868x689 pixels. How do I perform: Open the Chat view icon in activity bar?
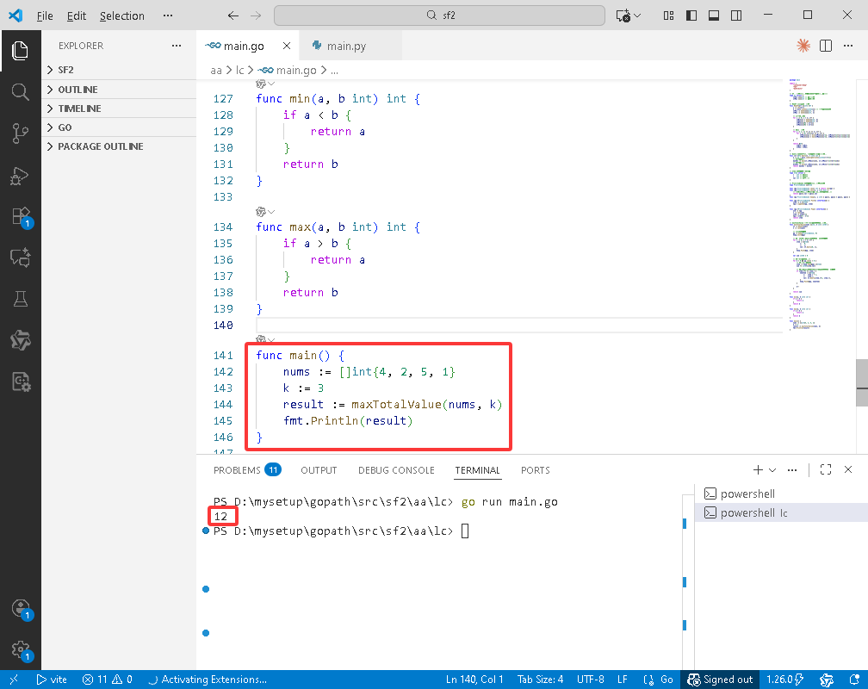pyautogui.click(x=20, y=258)
